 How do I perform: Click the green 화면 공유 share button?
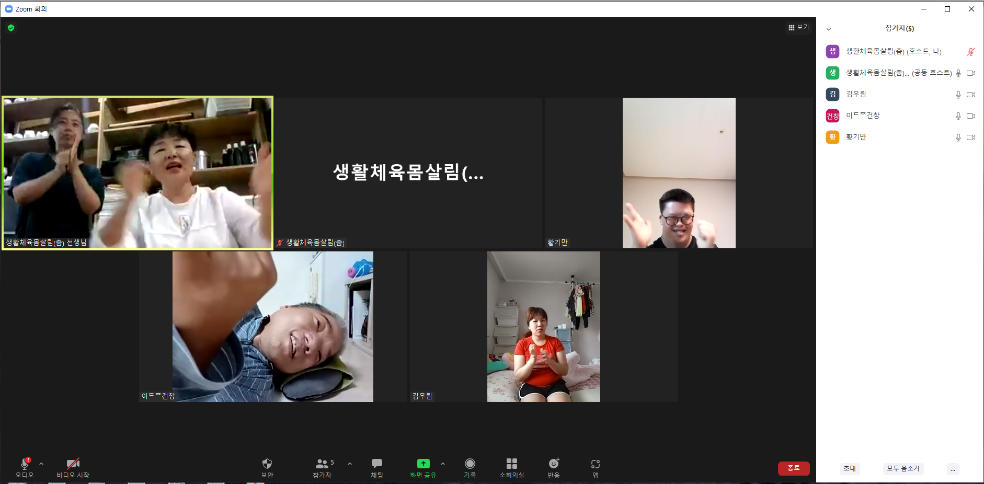pyautogui.click(x=423, y=468)
